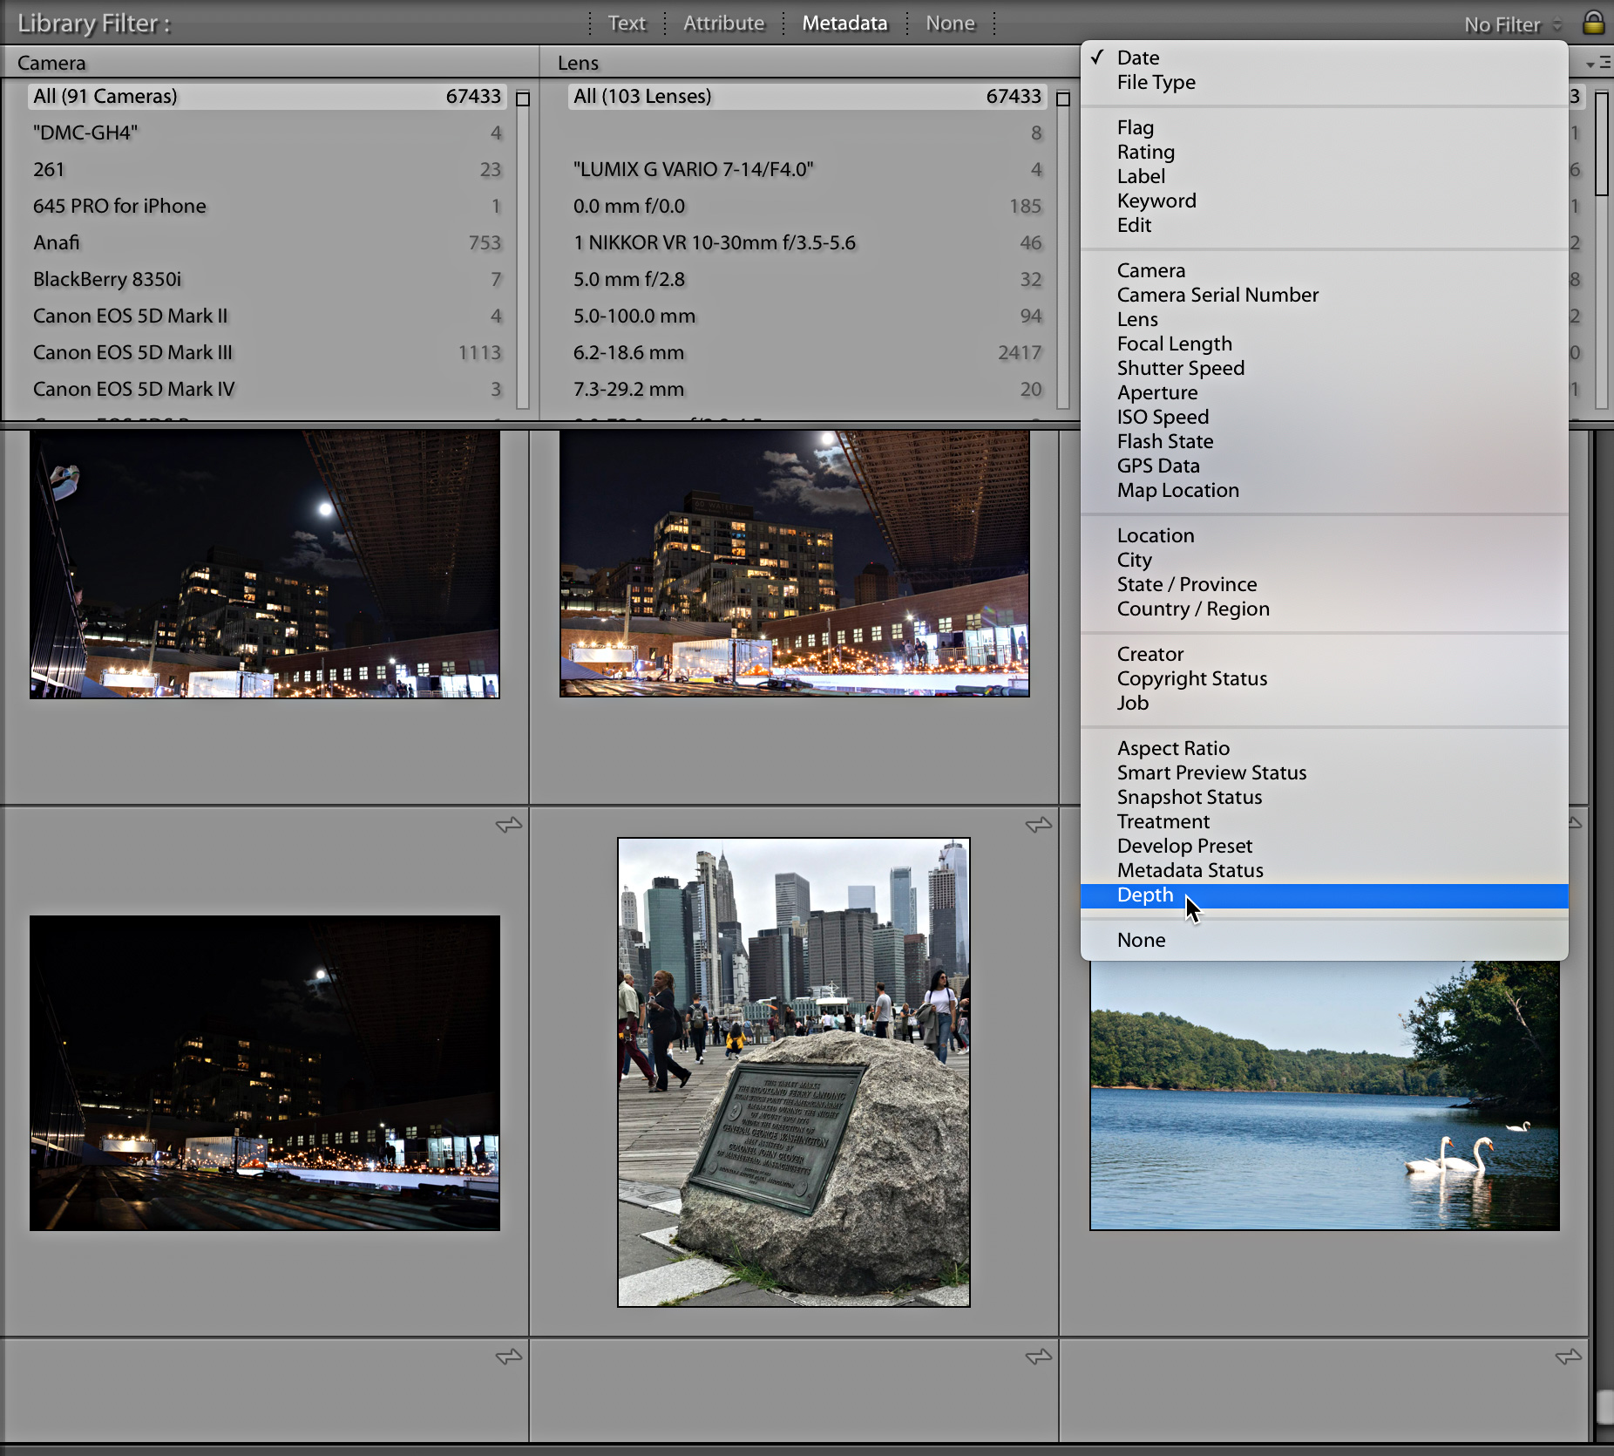
Task: Select Canon EOS 5D Mark III in the Camera list
Action: [132, 352]
